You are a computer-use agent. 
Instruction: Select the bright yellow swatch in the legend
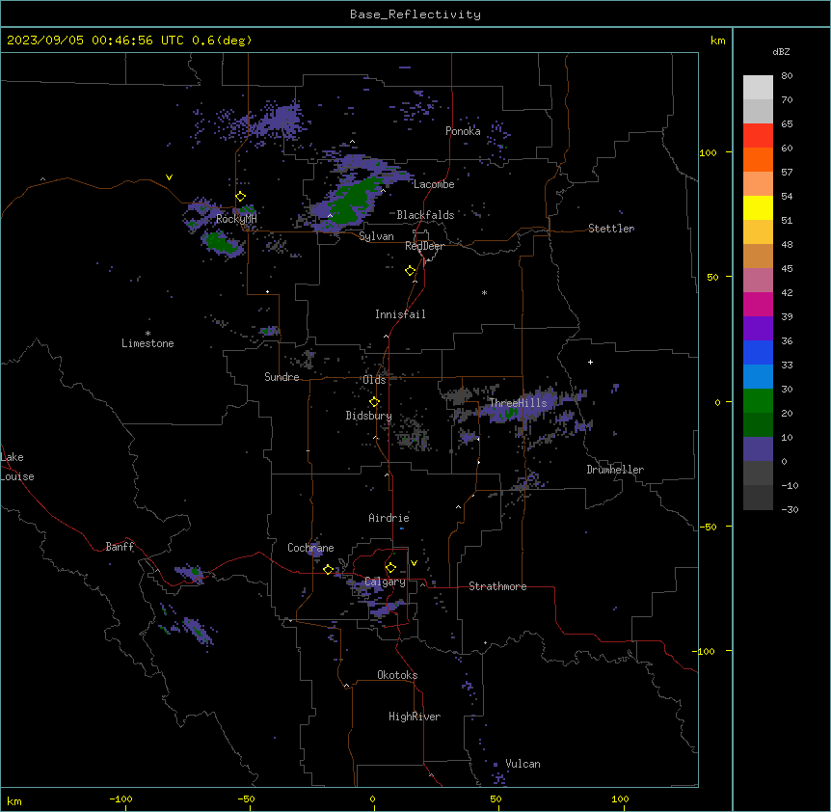pos(758,207)
